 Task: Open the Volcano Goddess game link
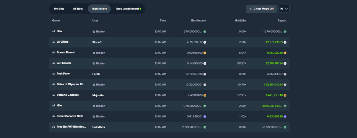68,95
